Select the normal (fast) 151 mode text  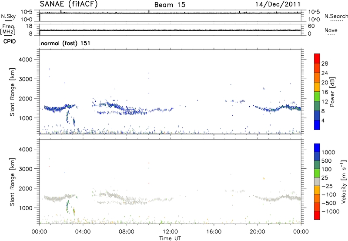click(66, 43)
